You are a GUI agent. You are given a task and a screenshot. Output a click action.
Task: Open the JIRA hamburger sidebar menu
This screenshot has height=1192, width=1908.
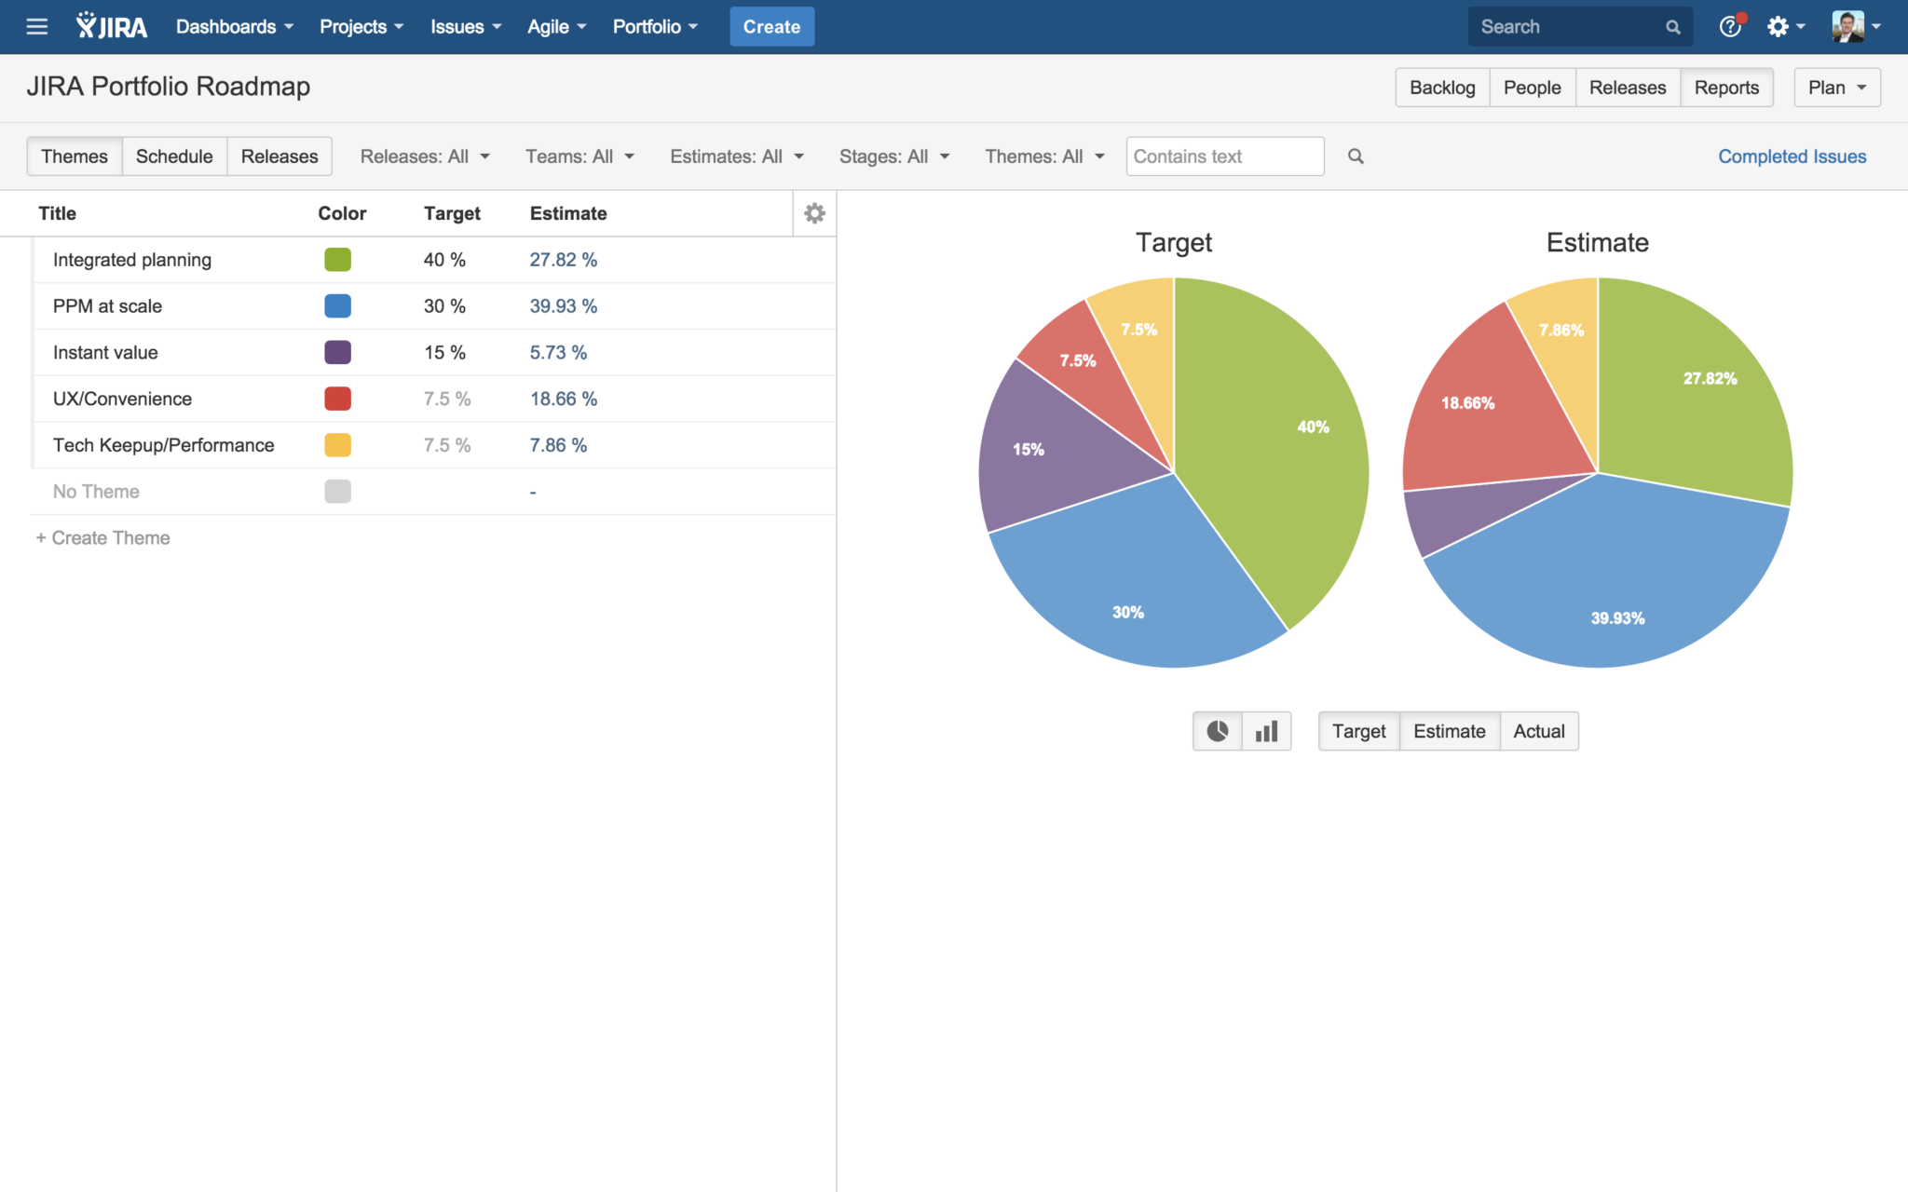click(36, 26)
